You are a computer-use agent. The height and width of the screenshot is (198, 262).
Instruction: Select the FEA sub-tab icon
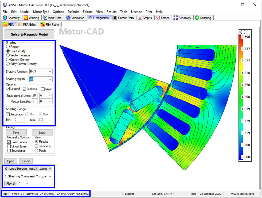5,24
